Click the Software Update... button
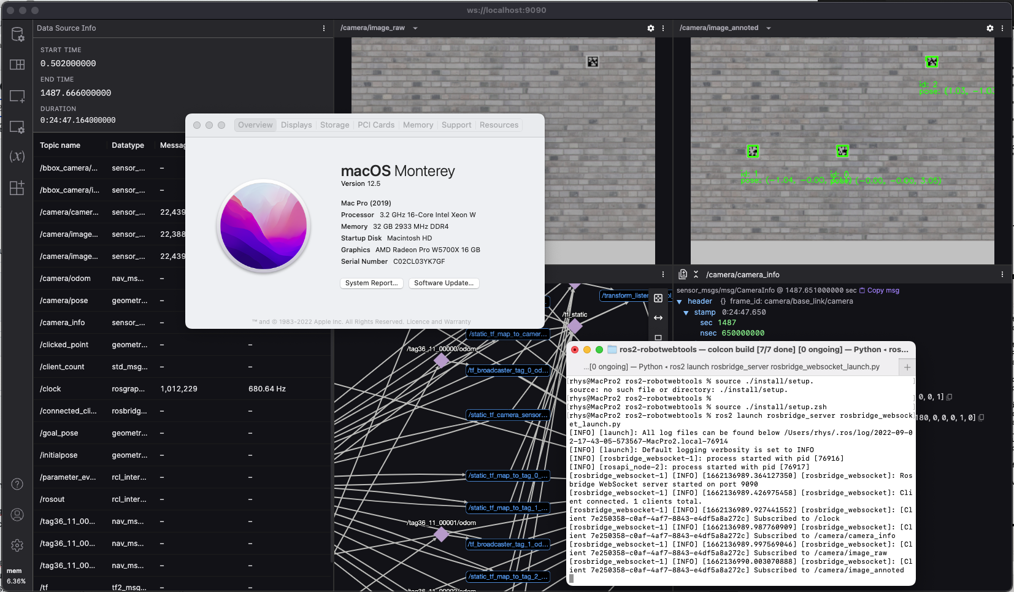1014x592 pixels. coord(444,283)
